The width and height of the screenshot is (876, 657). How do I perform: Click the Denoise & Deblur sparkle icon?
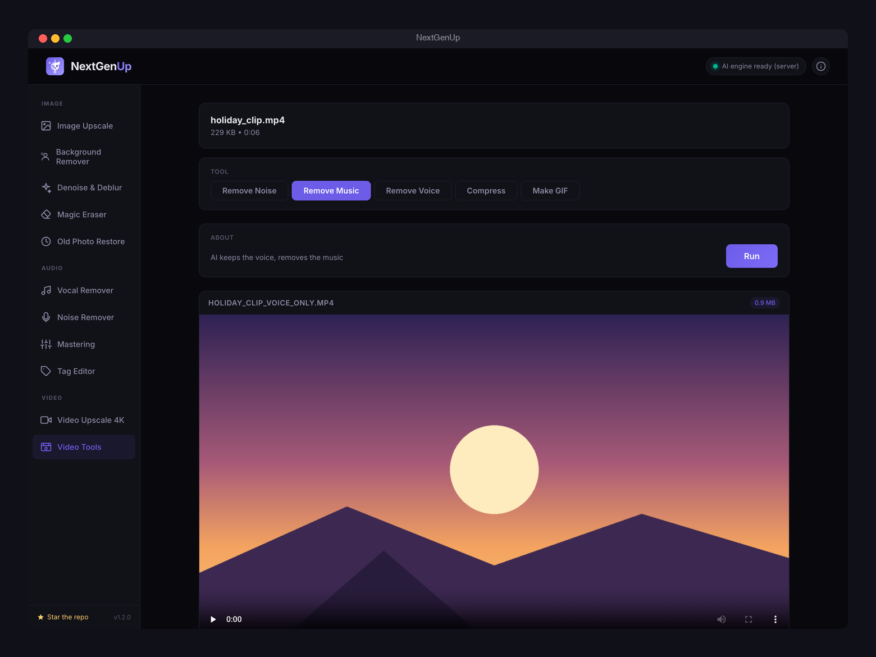[46, 188]
